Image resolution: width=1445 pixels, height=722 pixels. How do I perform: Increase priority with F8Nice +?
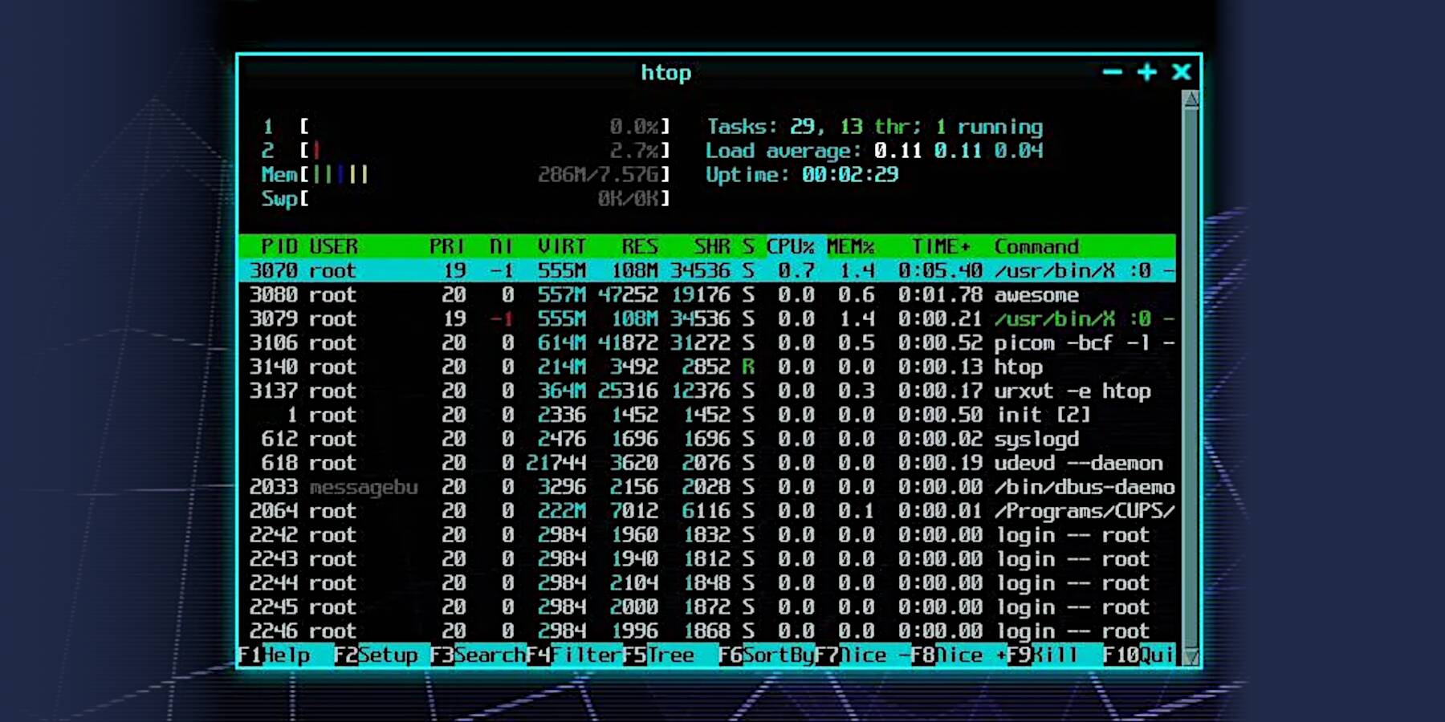point(959,655)
